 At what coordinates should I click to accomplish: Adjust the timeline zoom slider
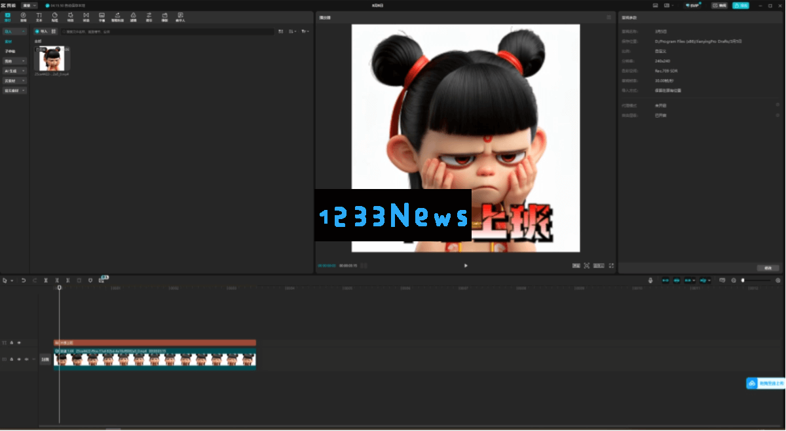tap(756, 281)
